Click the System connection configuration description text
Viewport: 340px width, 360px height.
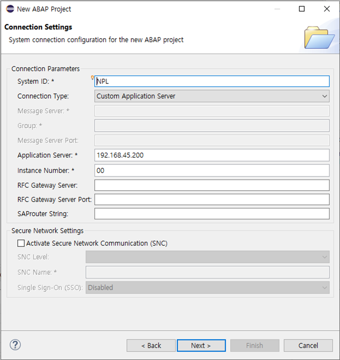(96, 40)
